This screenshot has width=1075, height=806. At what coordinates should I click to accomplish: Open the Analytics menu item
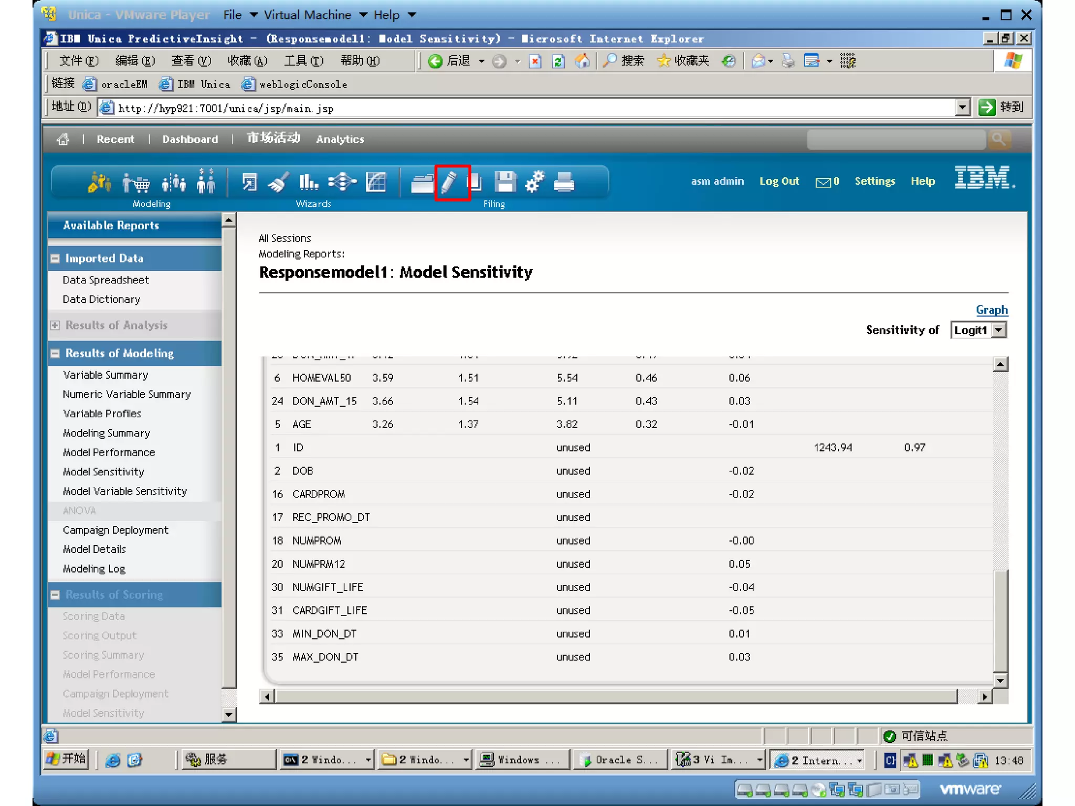[340, 140]
